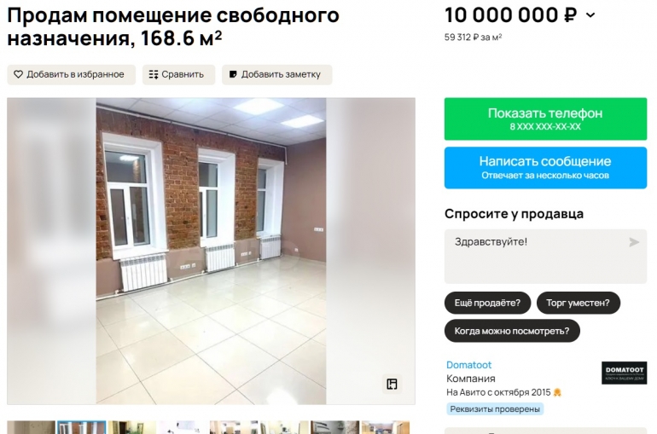Viewport: 657px width, 434px height.
Task: Click Написать сообщение button
Action: 545,167
